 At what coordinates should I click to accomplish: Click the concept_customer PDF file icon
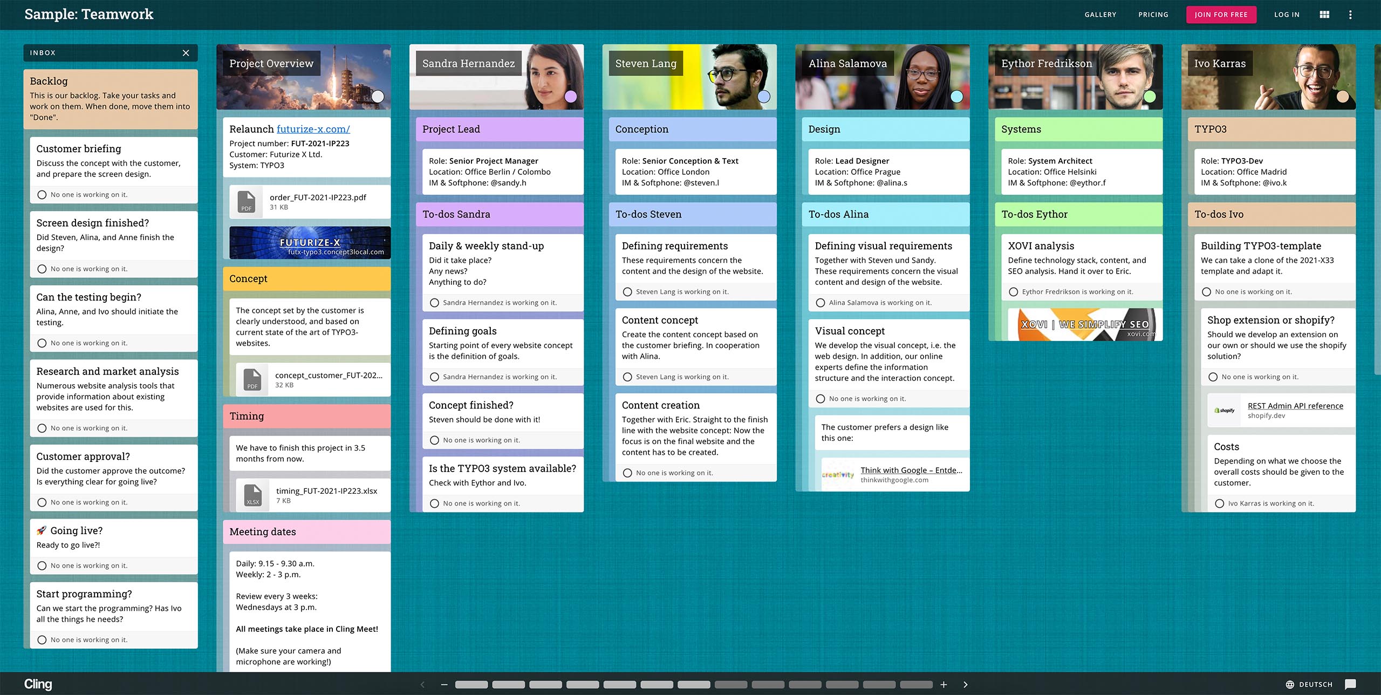(252, 379)
